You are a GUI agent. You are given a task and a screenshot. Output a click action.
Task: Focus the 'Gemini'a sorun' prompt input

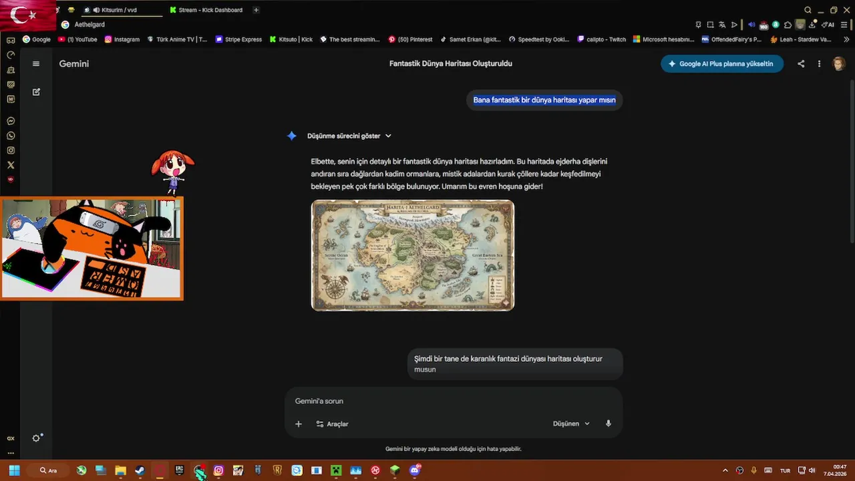click(453, 401)
